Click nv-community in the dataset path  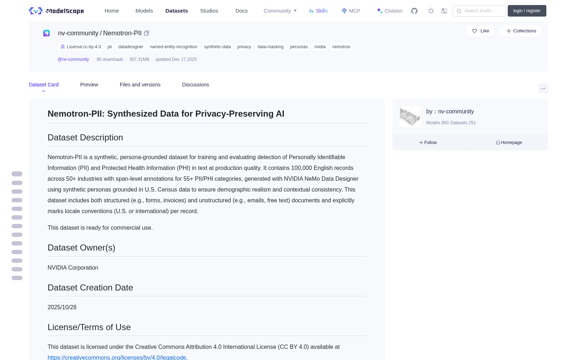pyautogui.click(x=78, y=33)
